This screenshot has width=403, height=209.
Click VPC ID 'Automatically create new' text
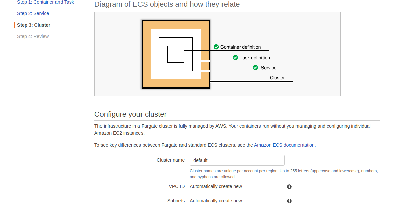pos(216,186)
